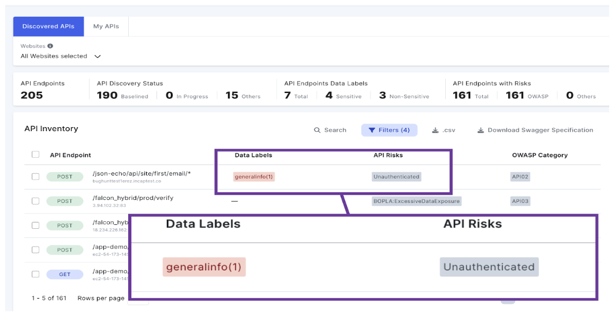Open the /falcon_hybrid/prod/verify endpoint path

tap(133, 198)
